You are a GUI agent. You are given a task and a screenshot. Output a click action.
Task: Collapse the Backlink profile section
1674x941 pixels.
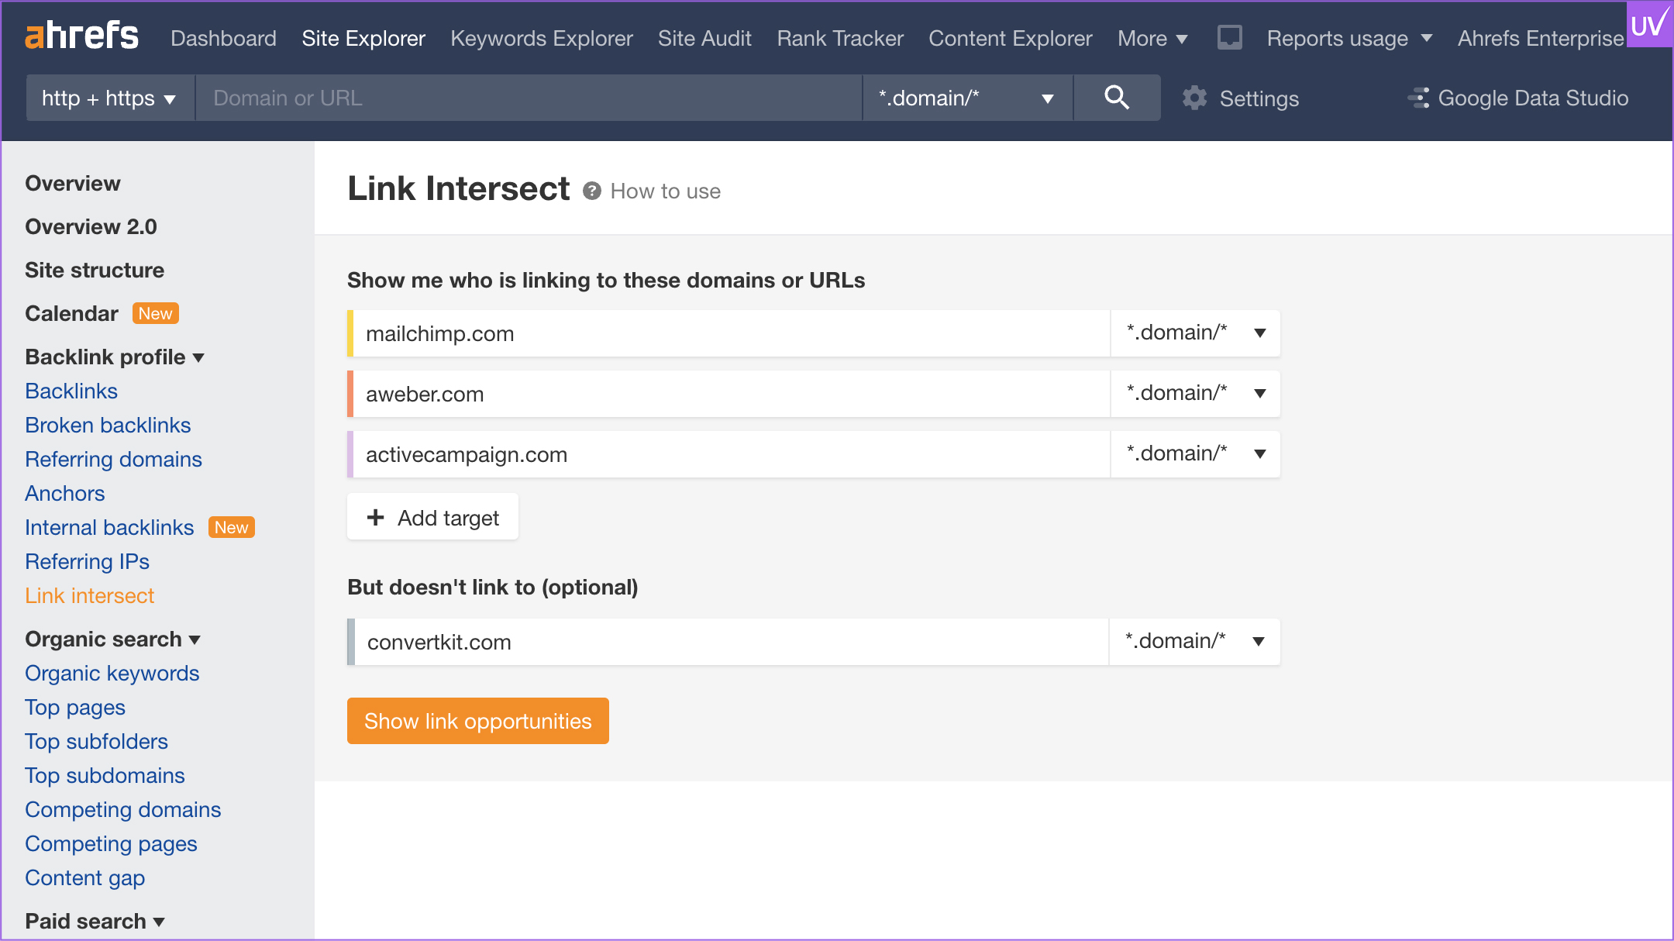pyautogui.click(x=115, y=357)
